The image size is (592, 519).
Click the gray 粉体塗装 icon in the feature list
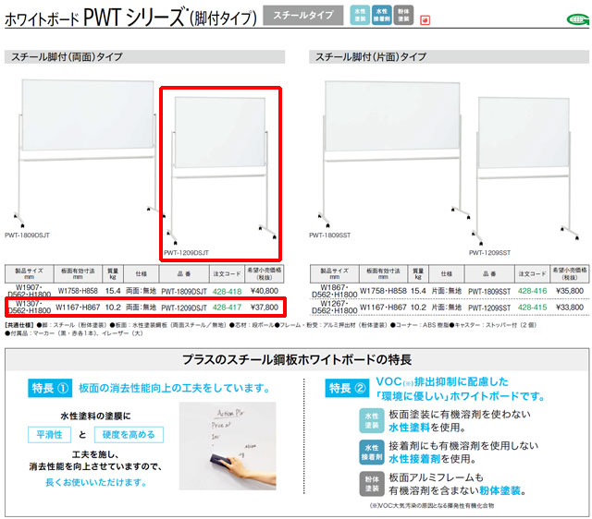pyautogui.click(x=372, y=484)
